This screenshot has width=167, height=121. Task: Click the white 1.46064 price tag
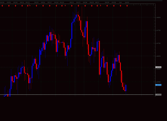[x=158, y=67]
